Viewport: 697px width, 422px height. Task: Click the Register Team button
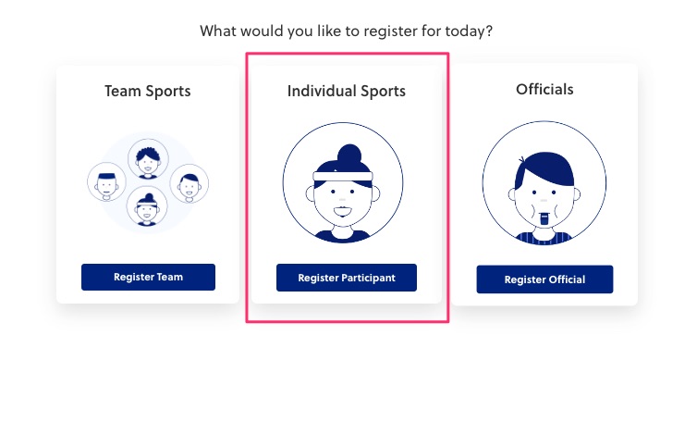(148, 277)
